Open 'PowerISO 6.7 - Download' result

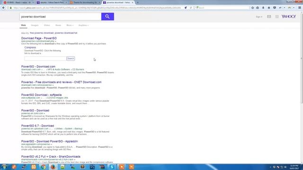point(37,126)
